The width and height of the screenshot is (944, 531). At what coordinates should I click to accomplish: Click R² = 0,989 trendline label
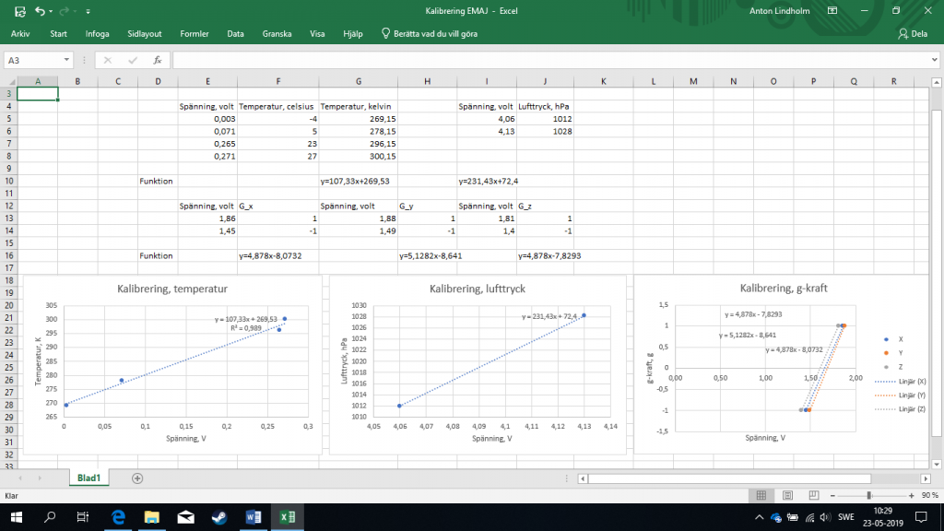[245, 329]
